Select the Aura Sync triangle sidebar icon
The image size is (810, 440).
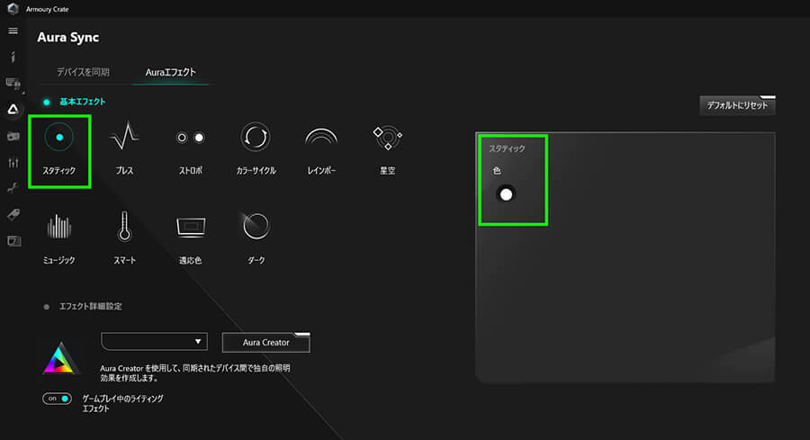pos(13,109)
